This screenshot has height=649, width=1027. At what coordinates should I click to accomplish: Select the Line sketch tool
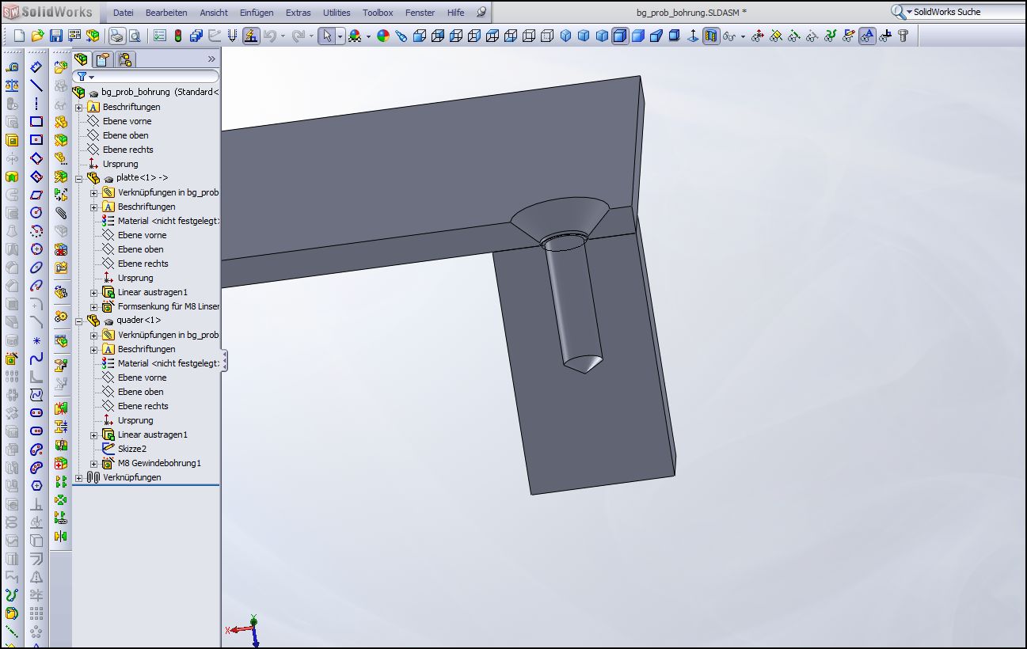36,85
